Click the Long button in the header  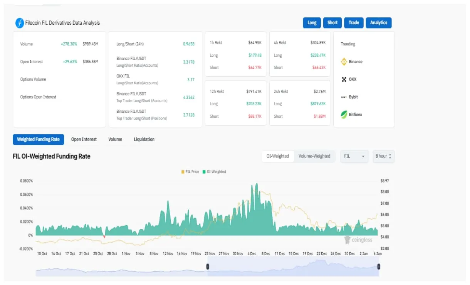(x=312, y=23)
